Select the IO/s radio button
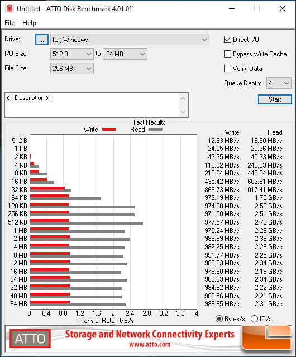This screenshot has height=357, width=296. (x=254, y=319)
